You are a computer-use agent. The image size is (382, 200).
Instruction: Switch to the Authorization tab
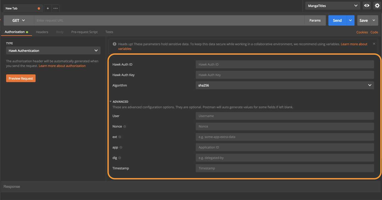[16, 32]
